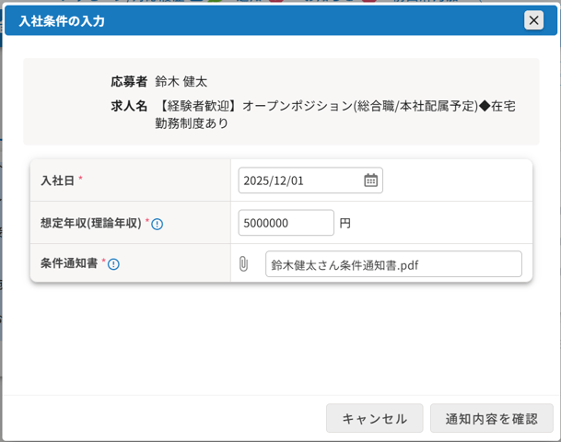Click the 求人名 heading label
Image resolution: width=561 pixels, height=442 pixels.
click(129, 106)
